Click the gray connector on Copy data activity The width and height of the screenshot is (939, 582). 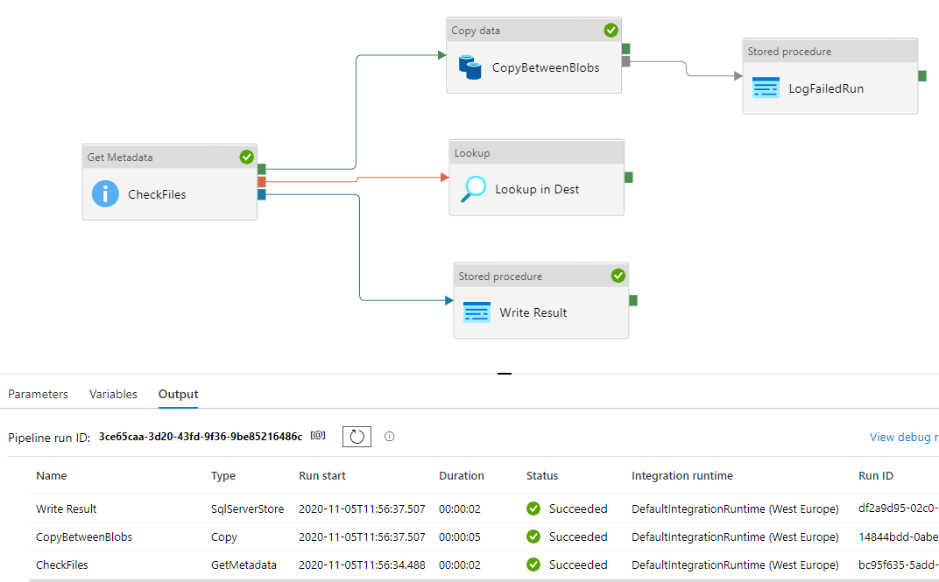click(x=626, y=61)
